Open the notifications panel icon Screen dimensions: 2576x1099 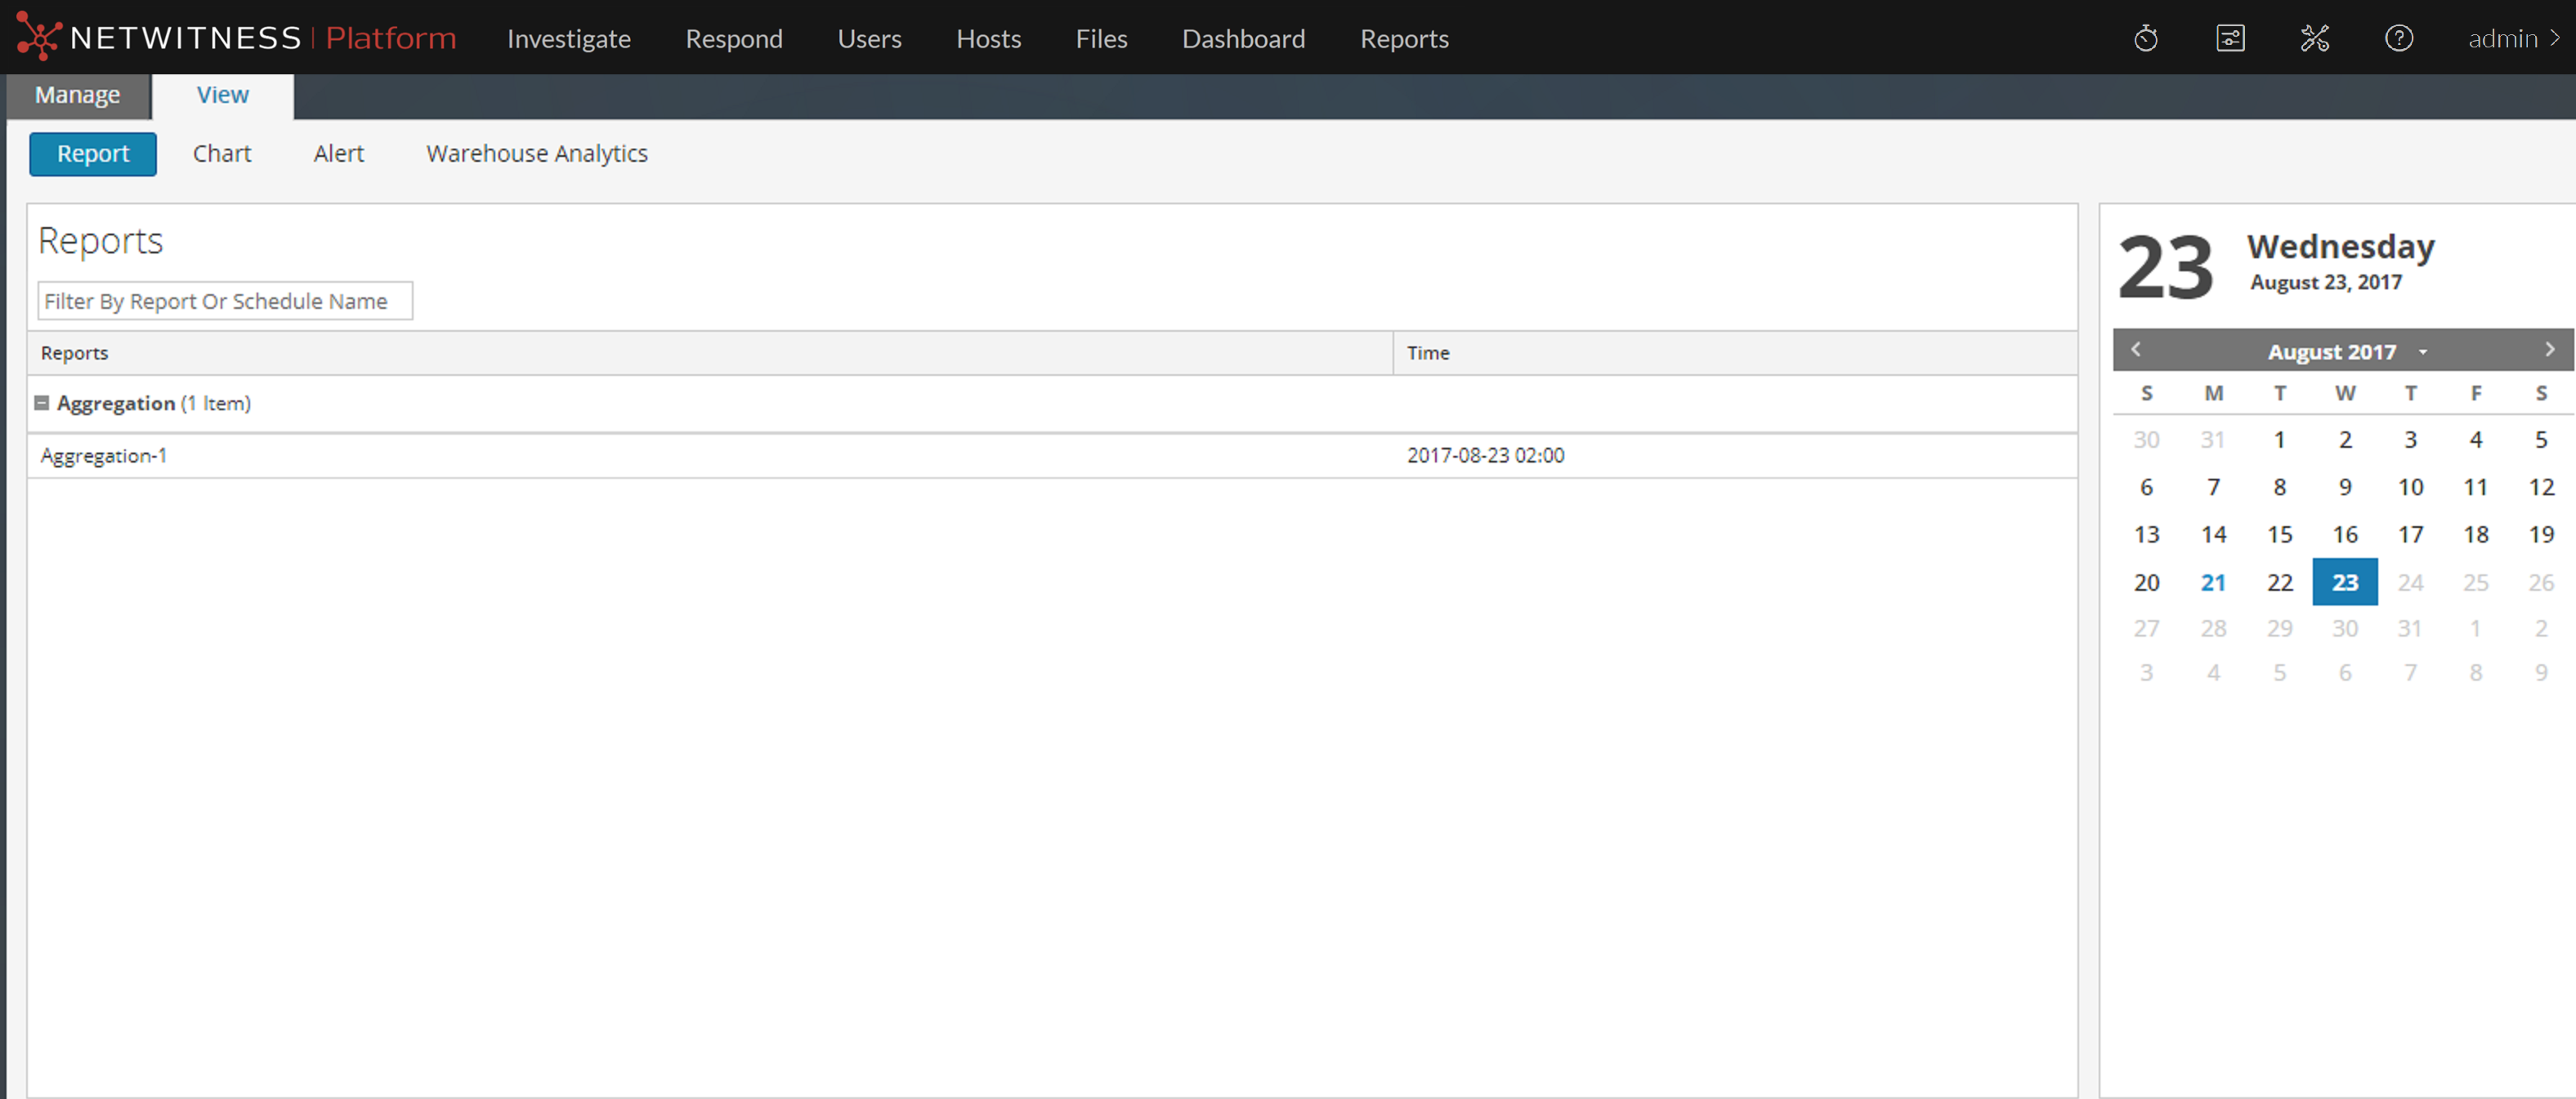click(x=2230, y=39)
